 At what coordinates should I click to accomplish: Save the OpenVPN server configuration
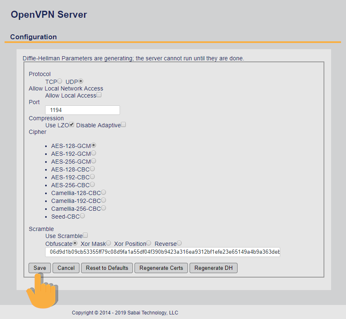tap(40, 268)
